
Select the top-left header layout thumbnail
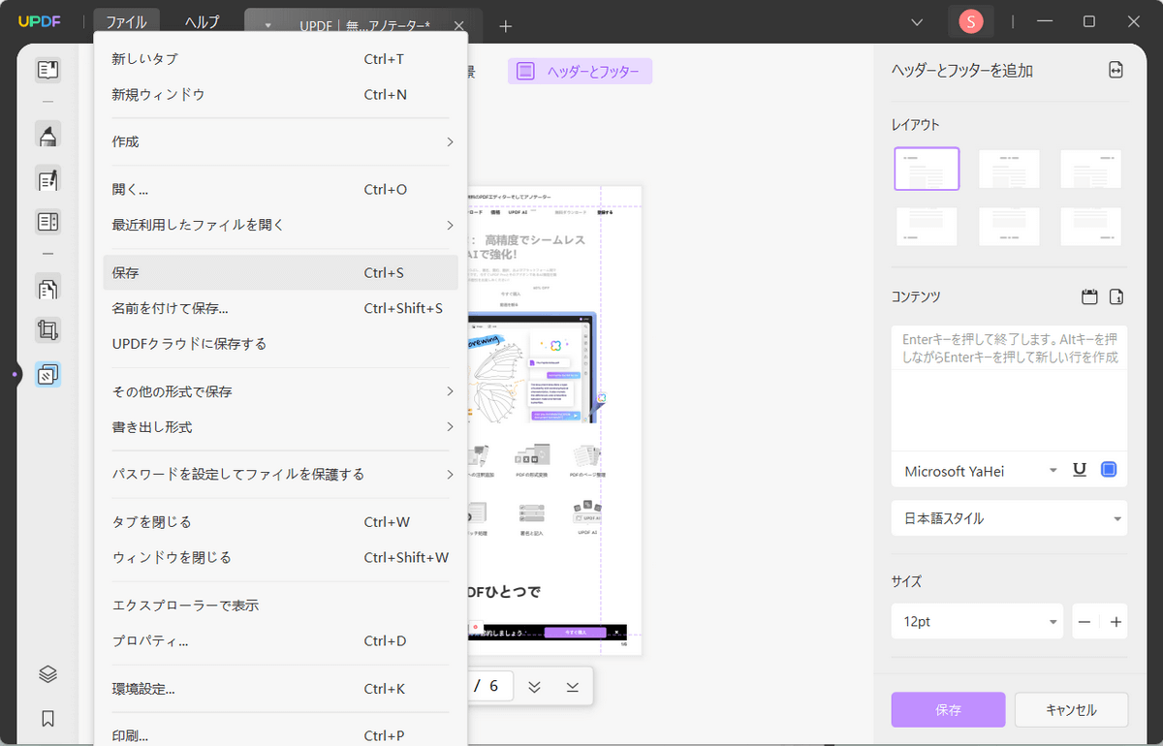pos(927,169)
